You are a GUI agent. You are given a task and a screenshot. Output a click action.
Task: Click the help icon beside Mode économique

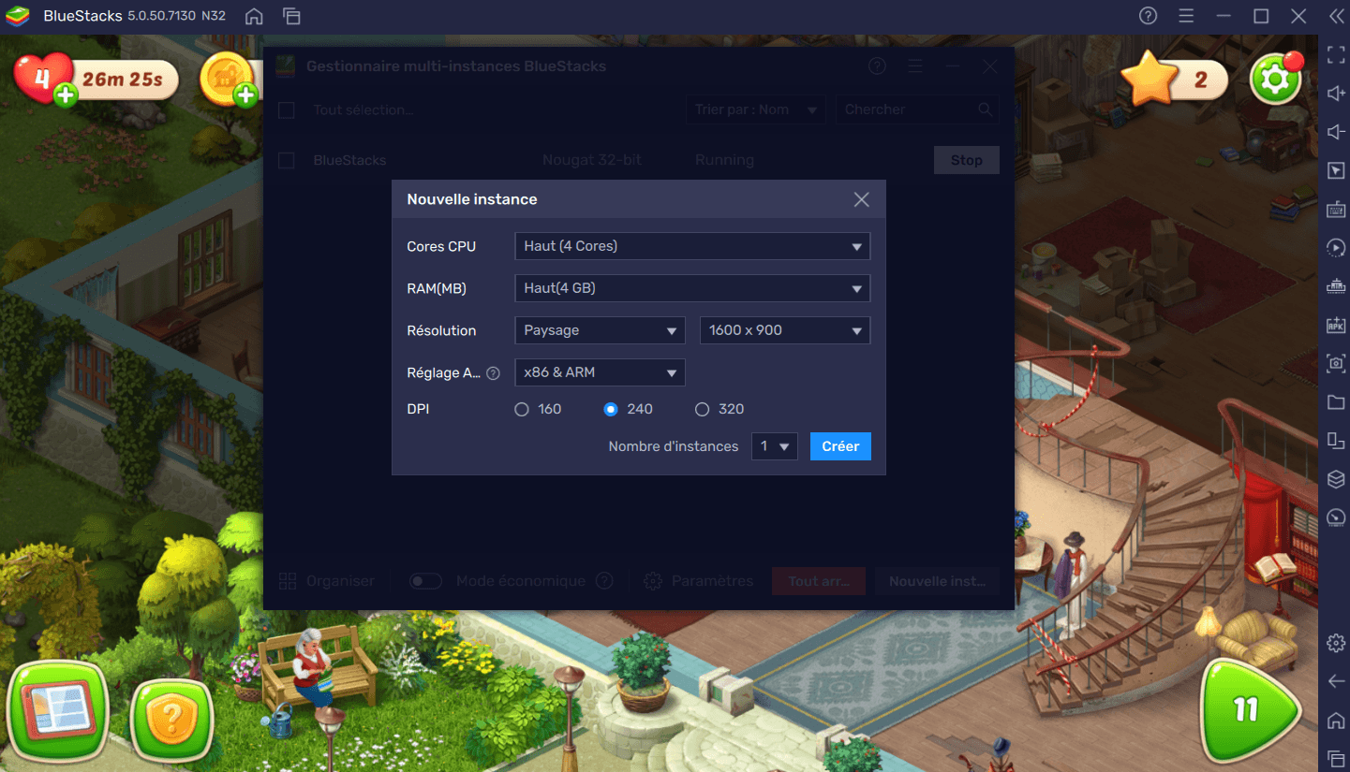click(604, 581)
